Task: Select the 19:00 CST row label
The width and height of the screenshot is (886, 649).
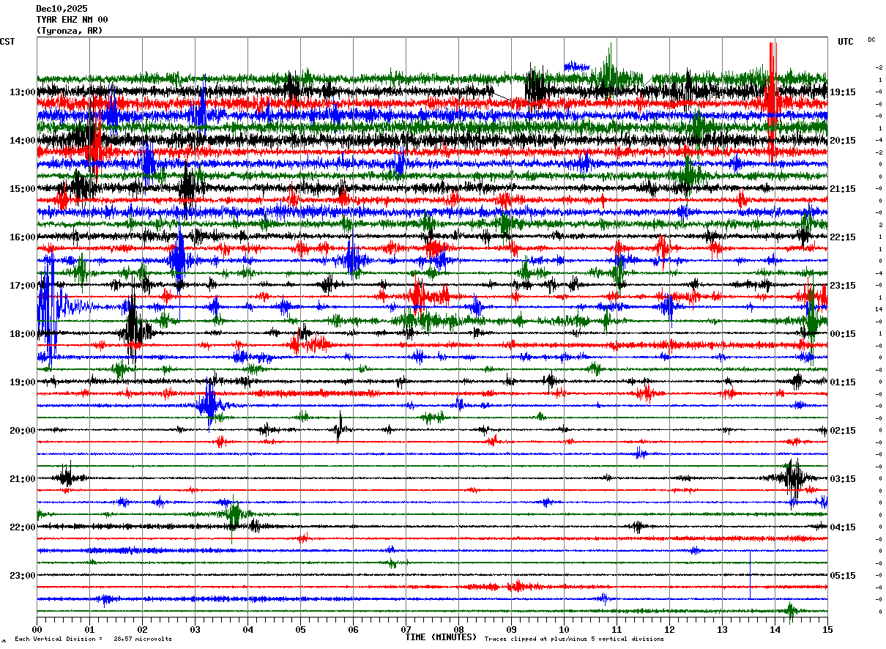Action: pos(23,382)
